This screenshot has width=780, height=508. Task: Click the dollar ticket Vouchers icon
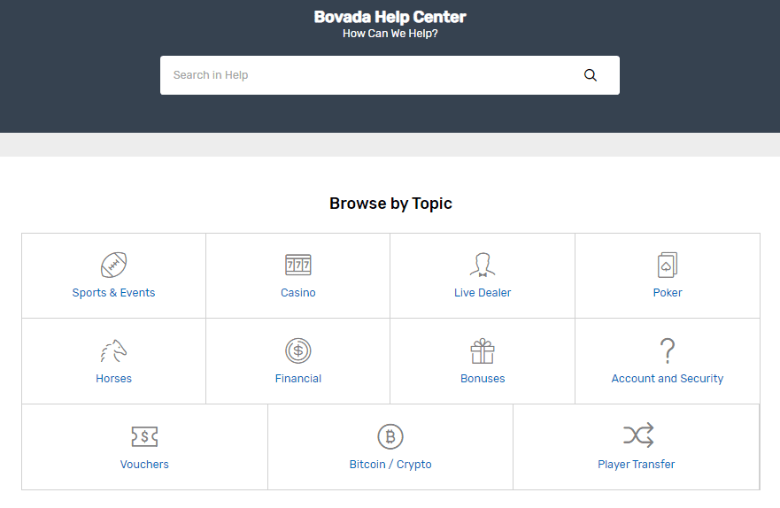[144, 436]
